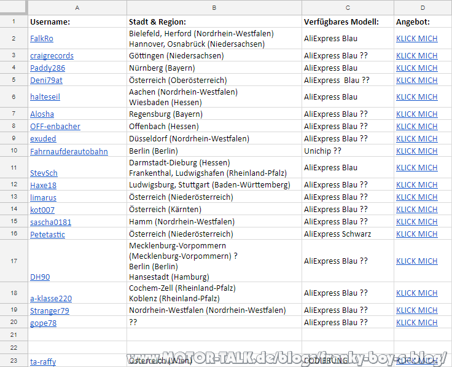Select the 'Stadt & Region:' header cell

[x=214, y=22]
